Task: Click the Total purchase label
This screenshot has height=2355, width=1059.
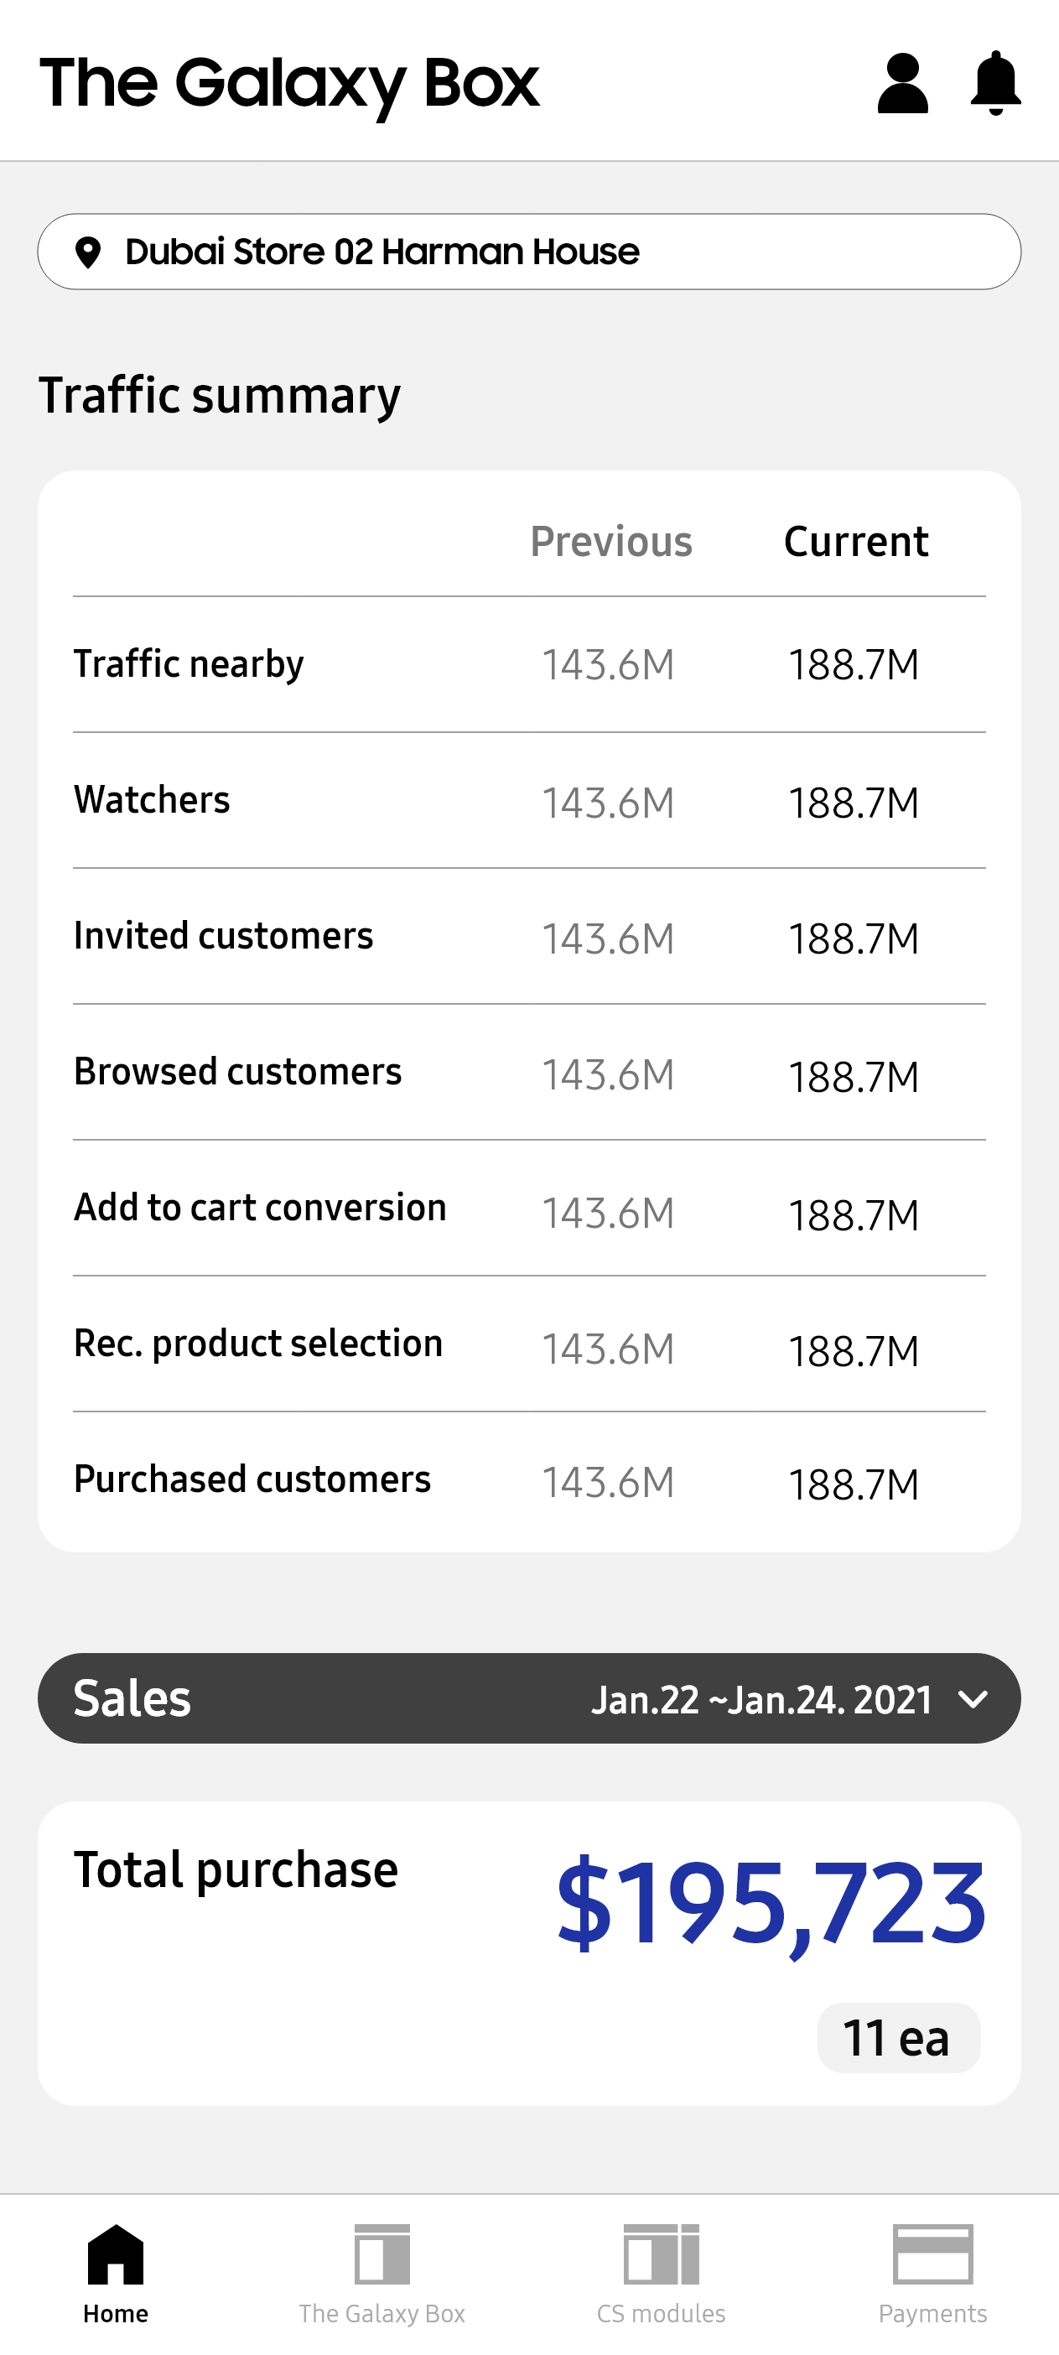Action: click(x=236, y=1870)
